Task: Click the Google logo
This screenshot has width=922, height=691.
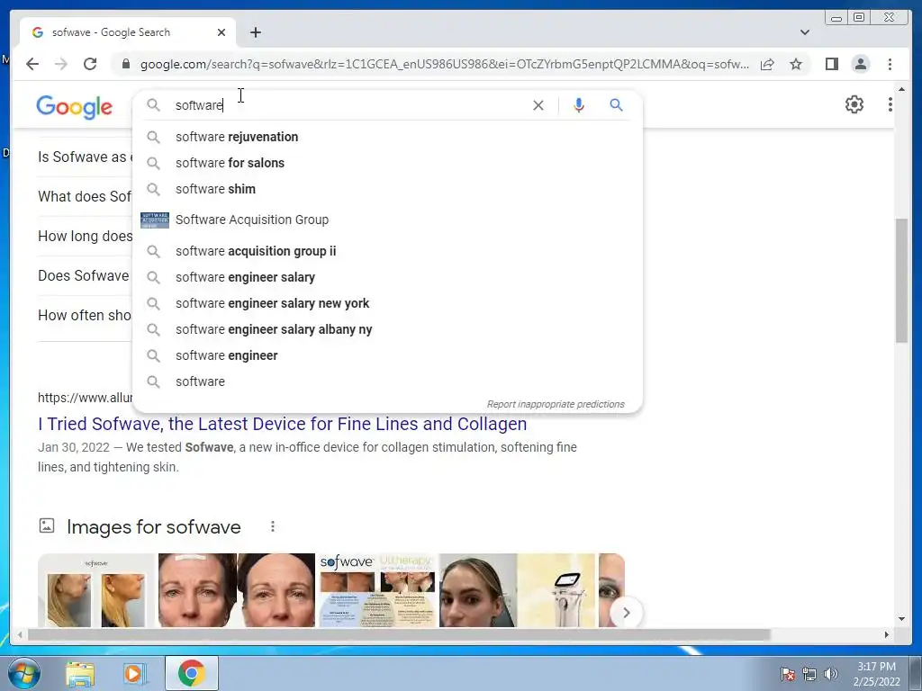Action: pyautogui.click(x=74, y=108)
